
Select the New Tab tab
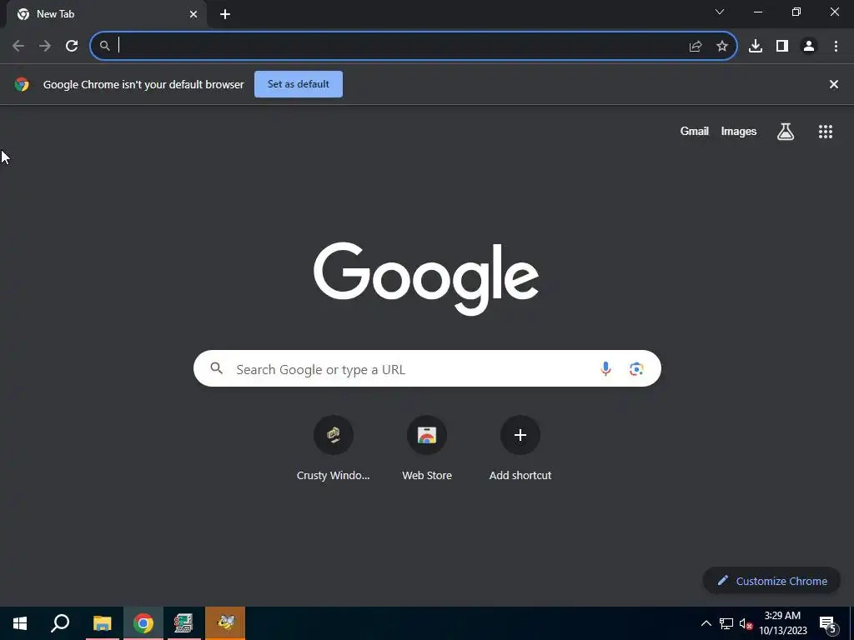(108, 14)
